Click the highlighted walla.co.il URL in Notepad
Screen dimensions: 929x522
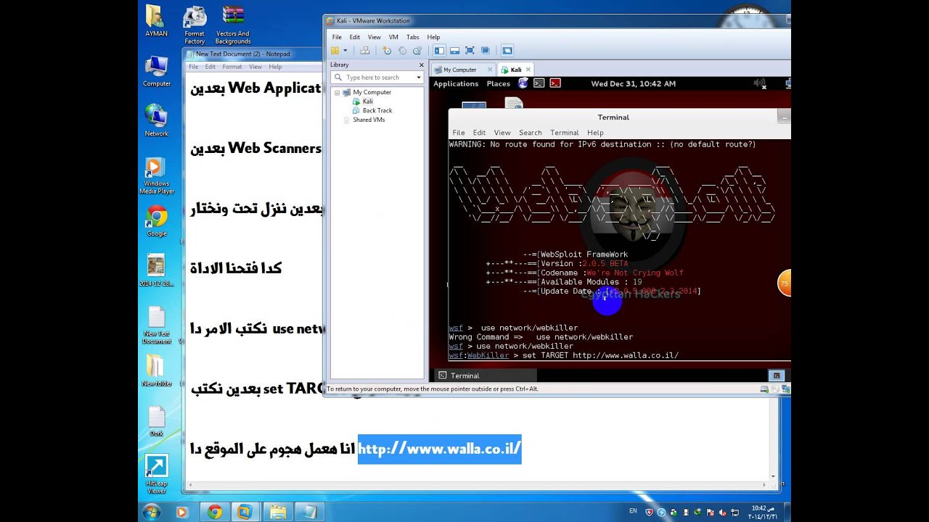440,449
